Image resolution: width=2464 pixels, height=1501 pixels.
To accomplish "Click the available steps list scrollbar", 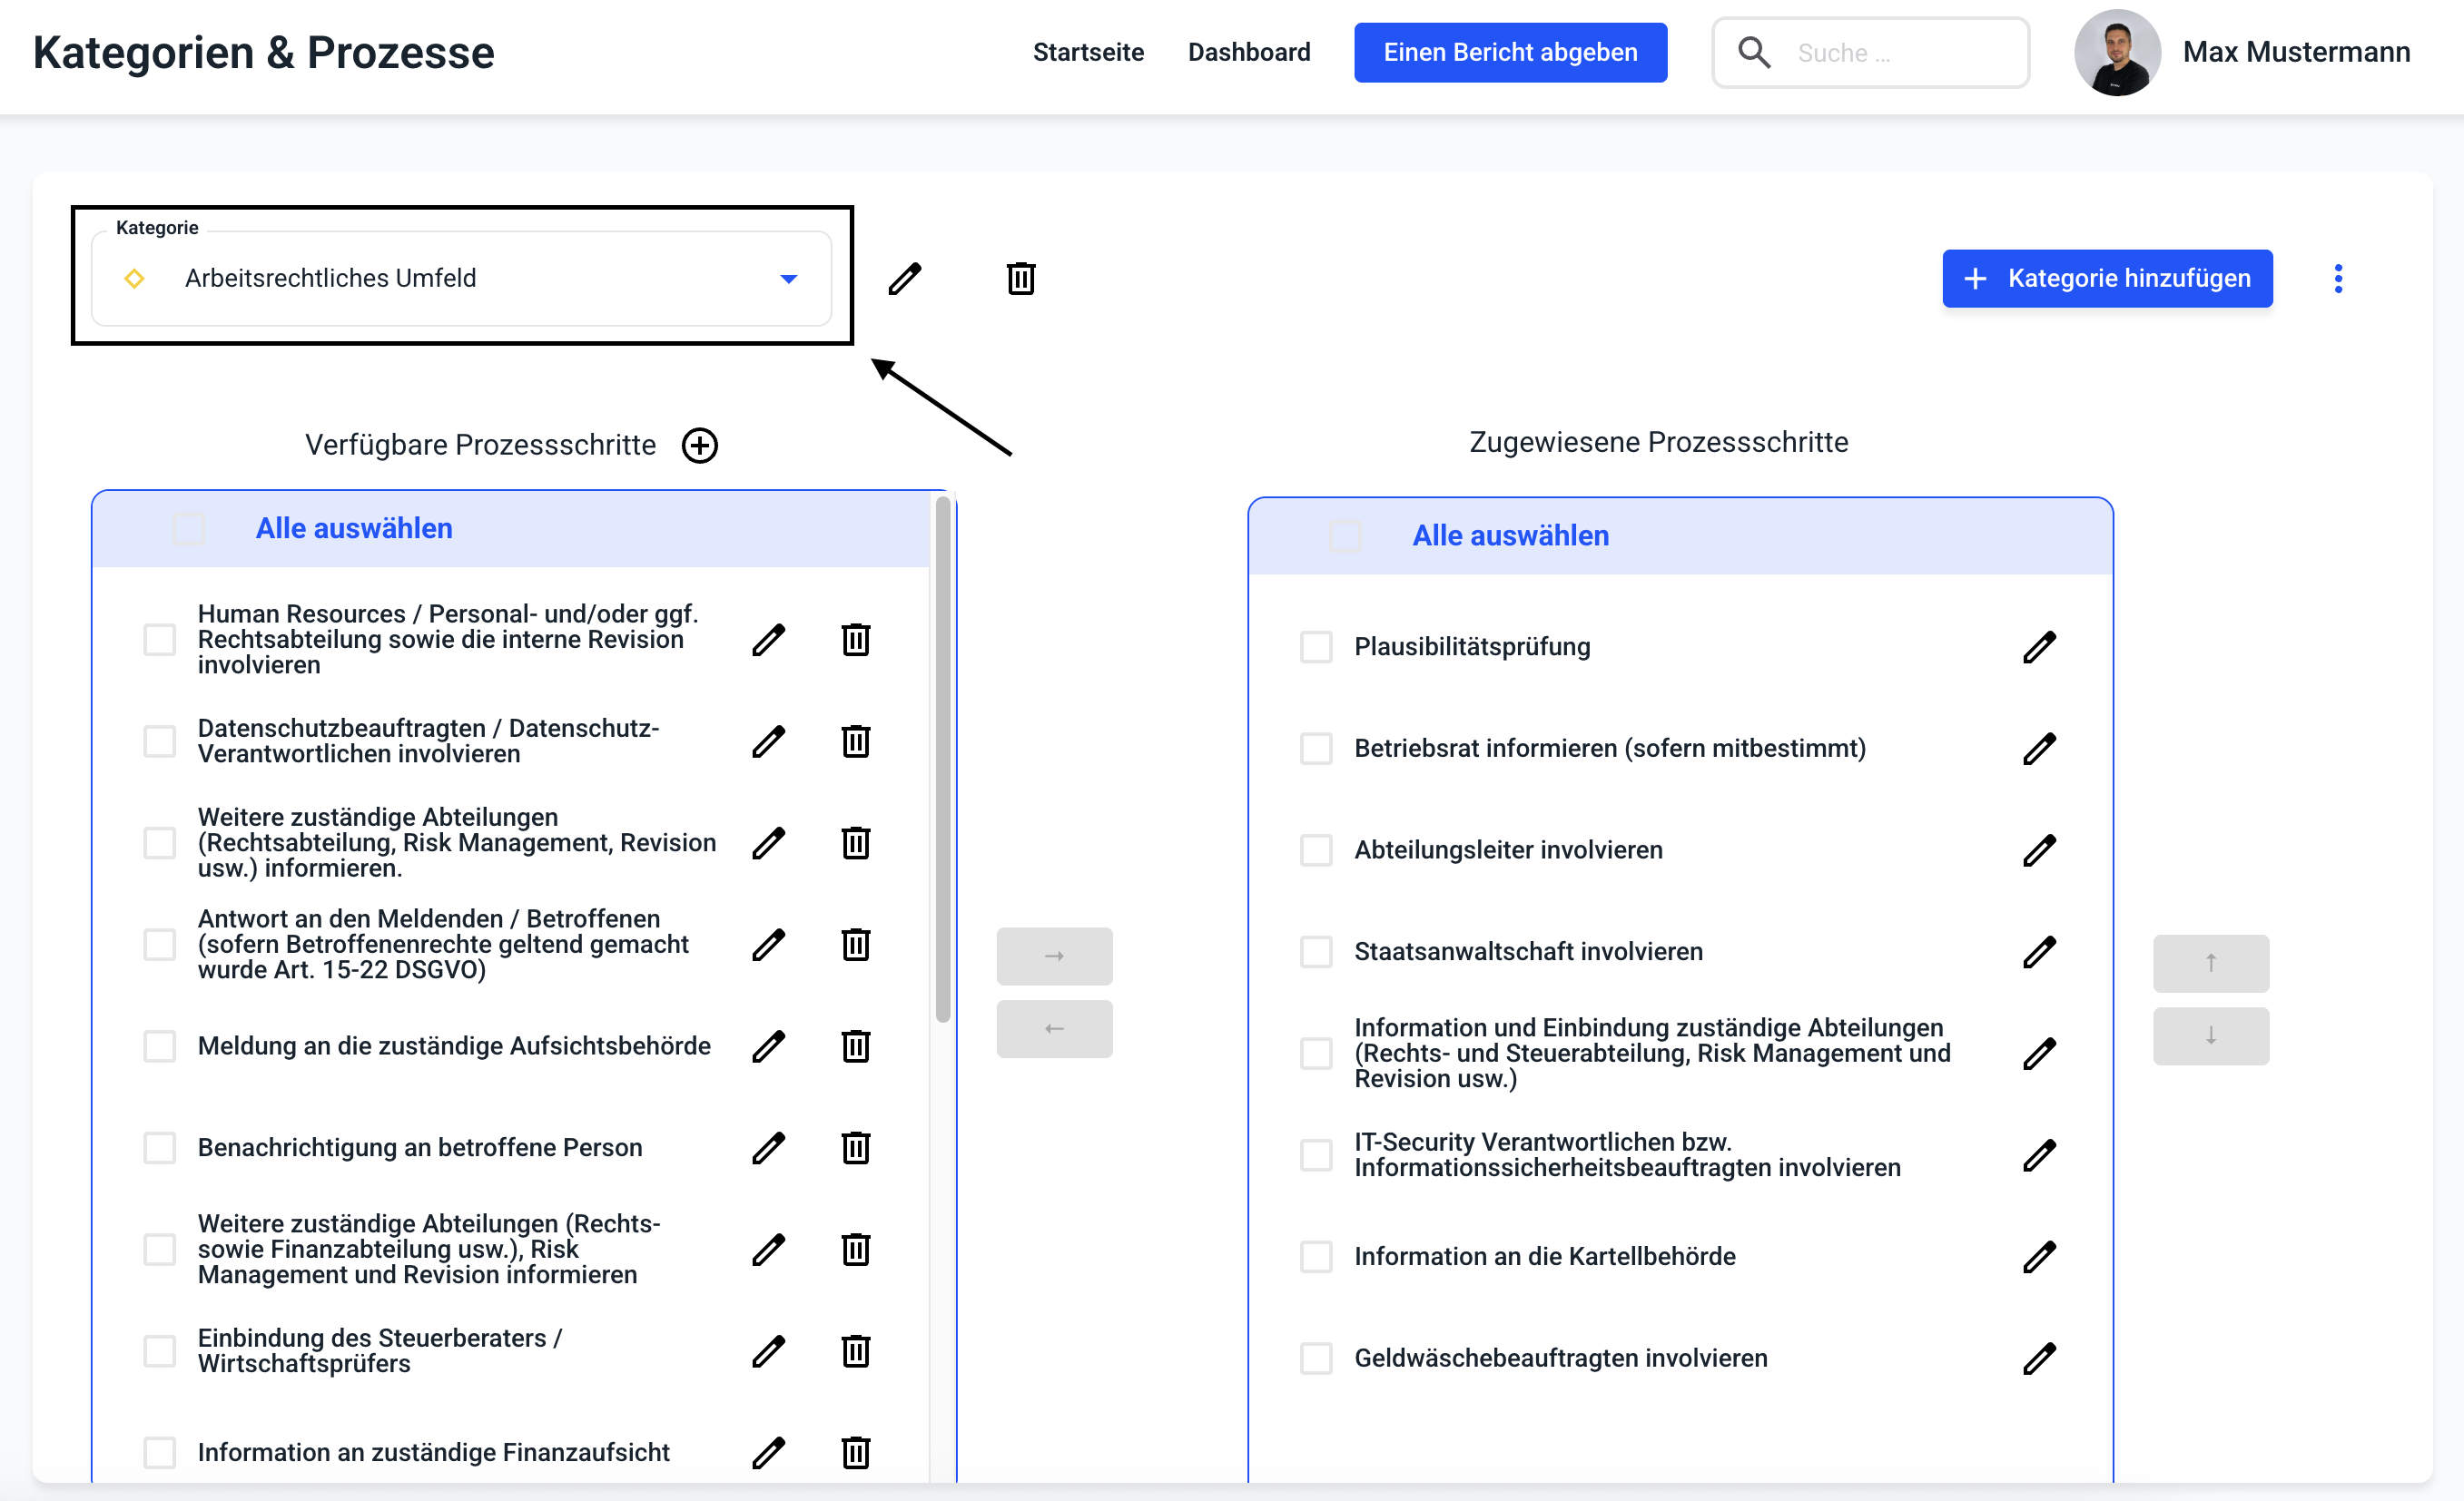I will 942,760.
